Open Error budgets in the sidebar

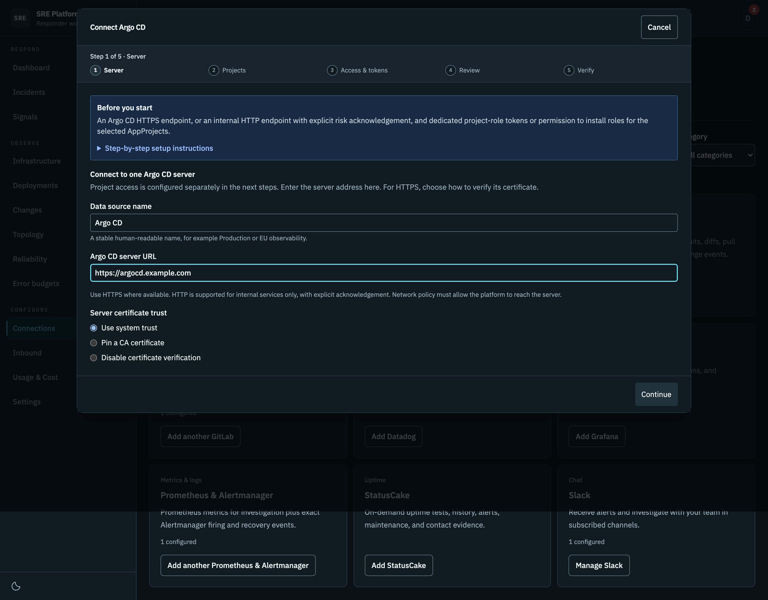click(x=36, y=283)
